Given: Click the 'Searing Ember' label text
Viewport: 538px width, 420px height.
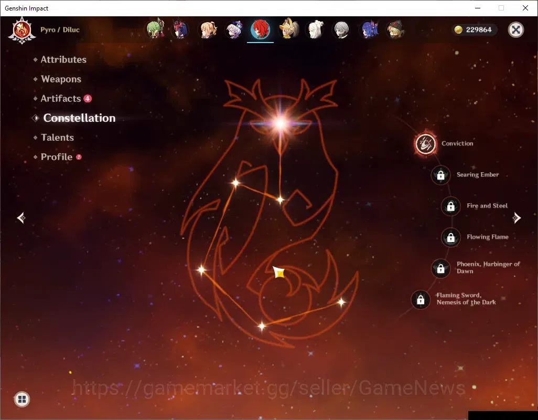Looking at the screenshot, I should [478, 175].
